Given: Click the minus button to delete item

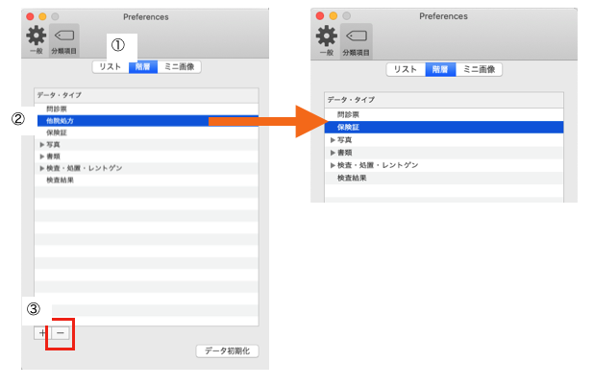Looking at the screenshot, I should [60, 332].
